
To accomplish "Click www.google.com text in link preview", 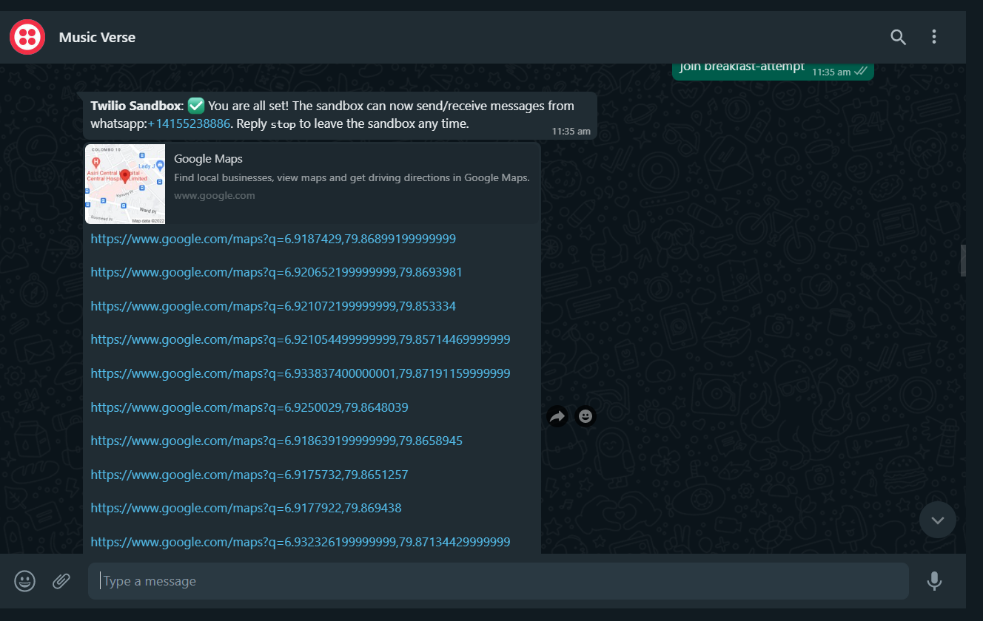I will click(215, 195).
